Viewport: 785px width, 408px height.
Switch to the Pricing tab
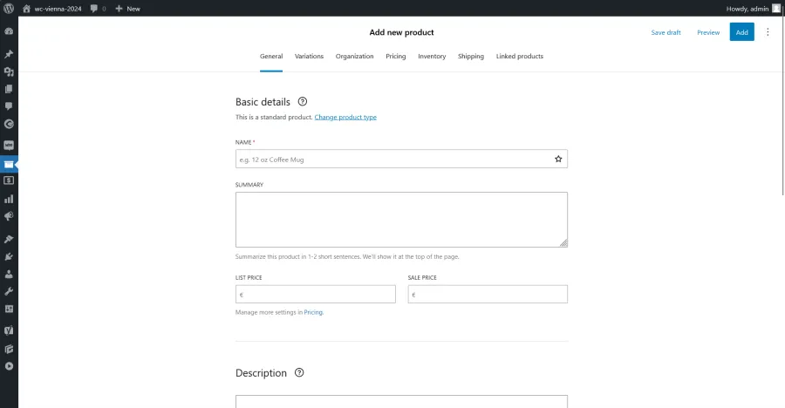tap(395, 56)
